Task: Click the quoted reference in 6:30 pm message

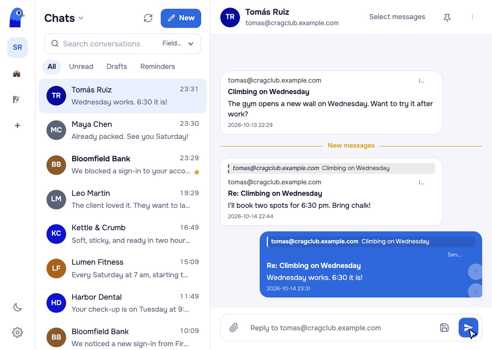Action: 331,168
